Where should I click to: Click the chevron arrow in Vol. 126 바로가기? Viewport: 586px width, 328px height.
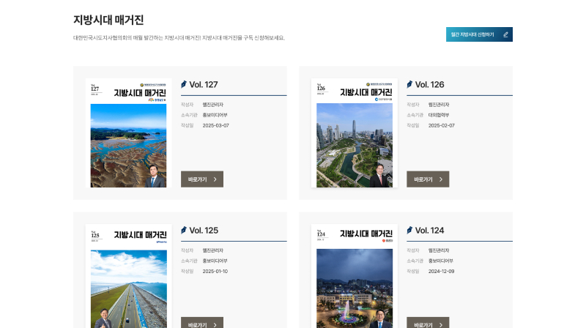[x=441, y=179]
